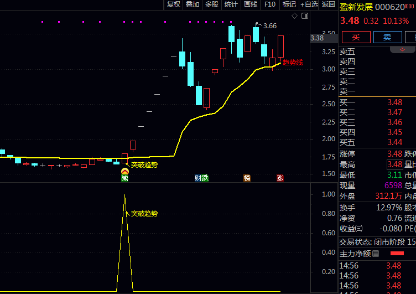Click the green 最低 value 3.11
416x294 pixels.
(394, 175)
